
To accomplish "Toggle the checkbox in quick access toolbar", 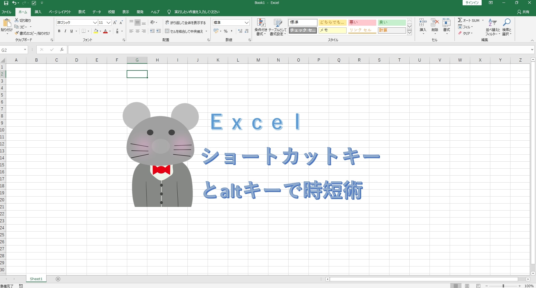I will point(34,3).
